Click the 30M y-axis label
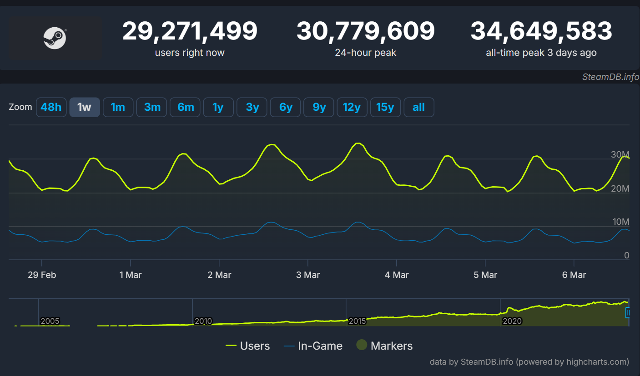640x376 pixels. coord(620,155)
